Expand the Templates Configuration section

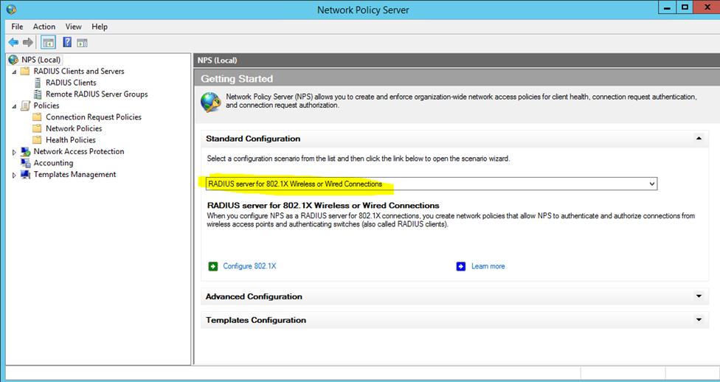698,320
